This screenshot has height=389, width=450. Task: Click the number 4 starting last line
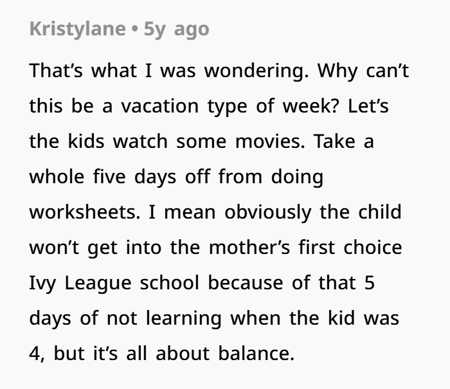35,354
